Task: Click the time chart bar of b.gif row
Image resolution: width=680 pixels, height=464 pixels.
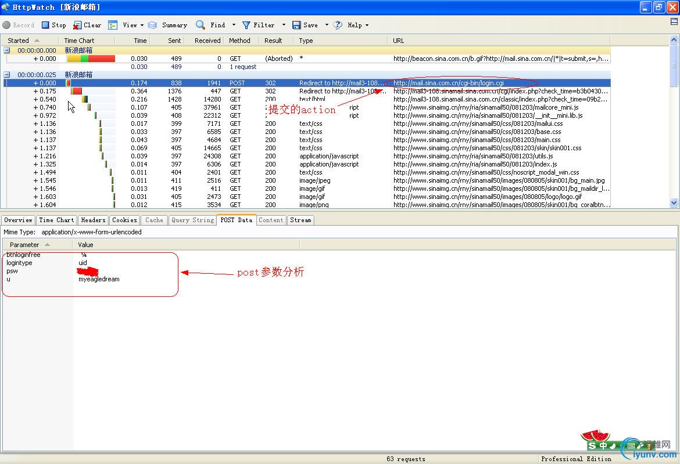Action: tap(91, 59)
